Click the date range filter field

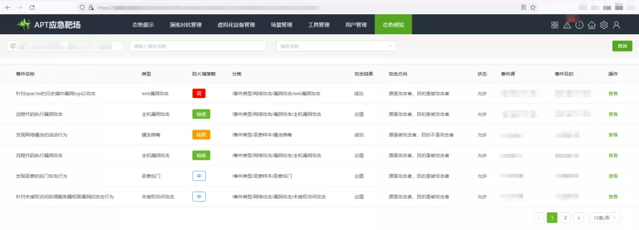[65, 46]
